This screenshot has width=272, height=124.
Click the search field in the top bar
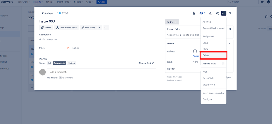pyautogui.click(x=243, y=2)
